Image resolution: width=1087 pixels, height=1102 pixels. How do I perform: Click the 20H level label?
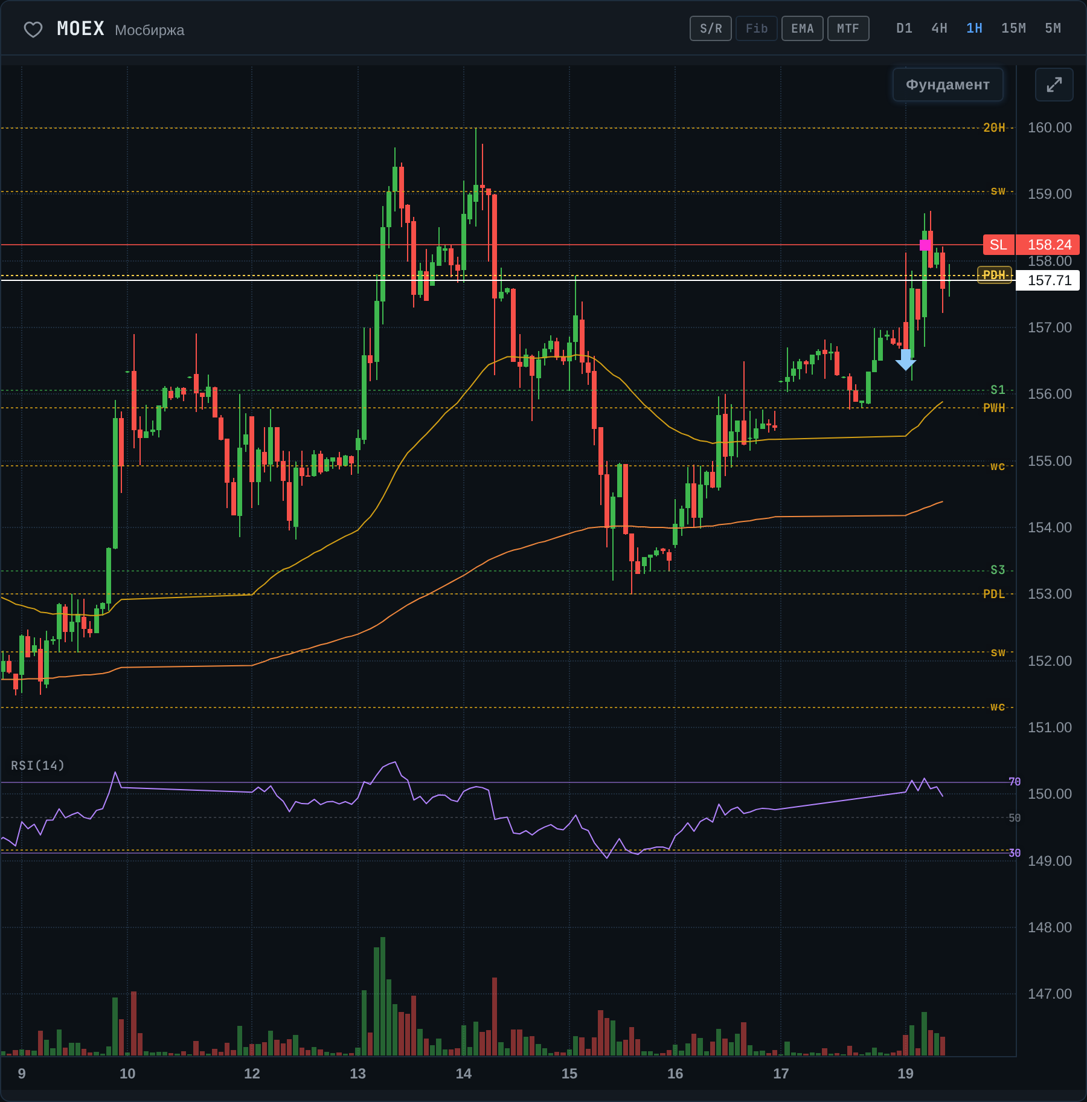pyautogui.click(x=994, y=127)
